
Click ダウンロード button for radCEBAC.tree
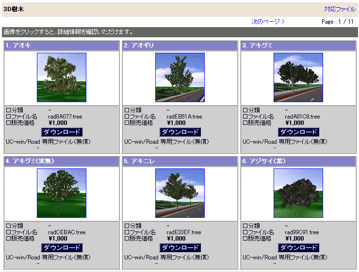[62, 248]
